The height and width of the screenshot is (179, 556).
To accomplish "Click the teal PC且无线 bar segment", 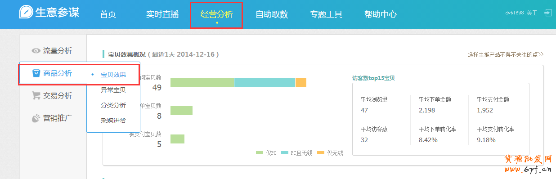I will 265,82.
